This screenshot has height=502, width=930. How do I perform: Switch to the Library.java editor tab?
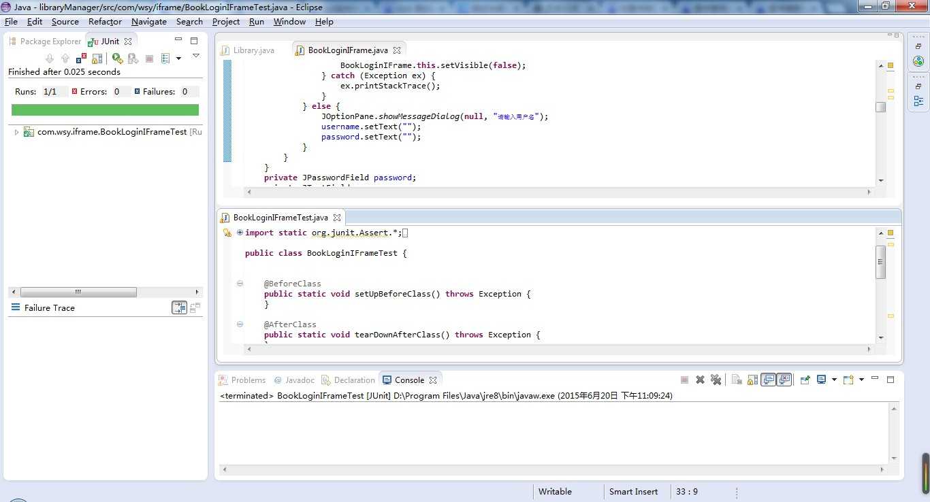(248, 50)
